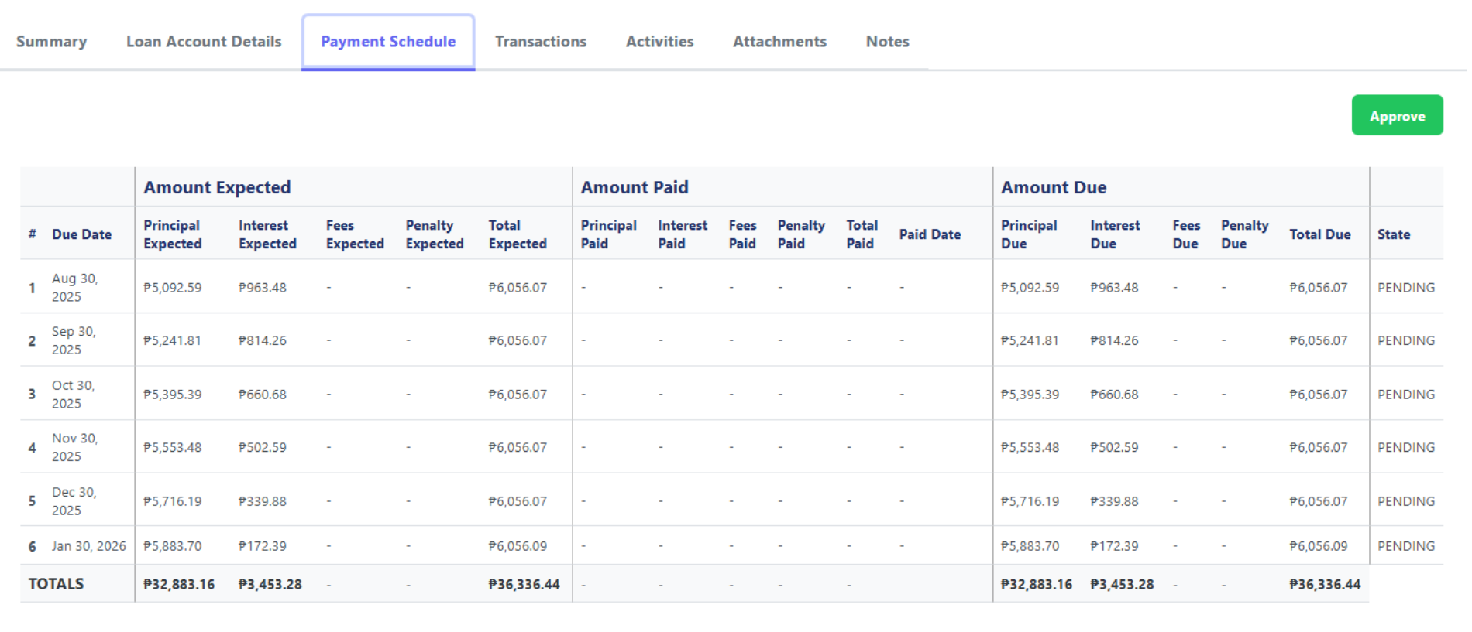1472x632 pixels.
Task: Click PENDING state for Aug 30 installment
Action: coord(1406,287)
